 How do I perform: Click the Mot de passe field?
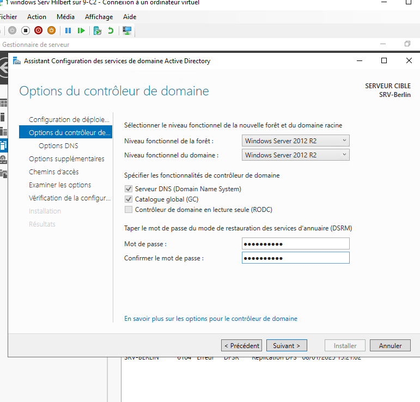point(295,243)
